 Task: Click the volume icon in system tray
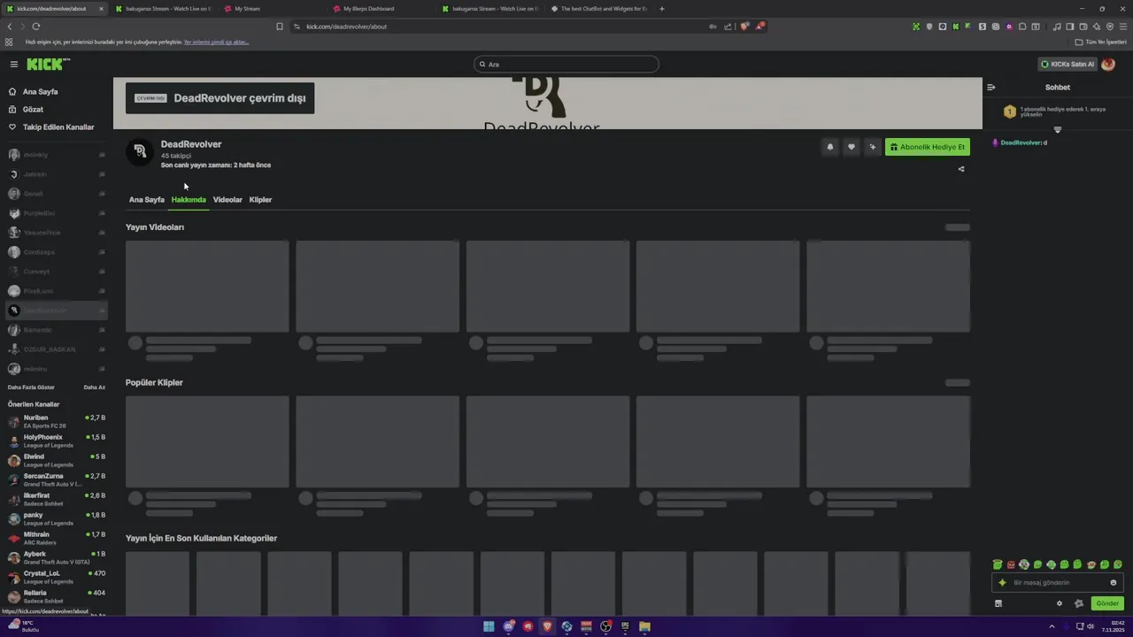click(1091, 626)
